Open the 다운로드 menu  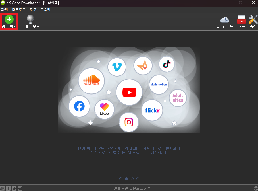19,10
